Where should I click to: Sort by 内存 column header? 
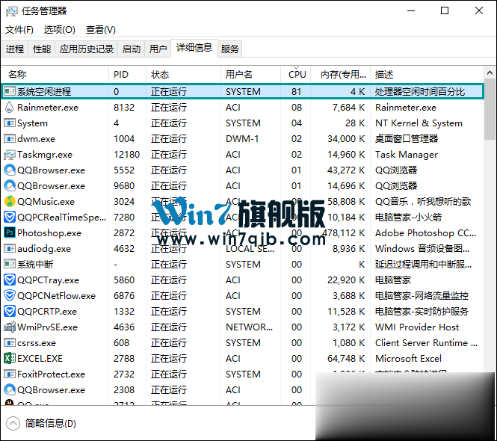(x=342, y=75)
